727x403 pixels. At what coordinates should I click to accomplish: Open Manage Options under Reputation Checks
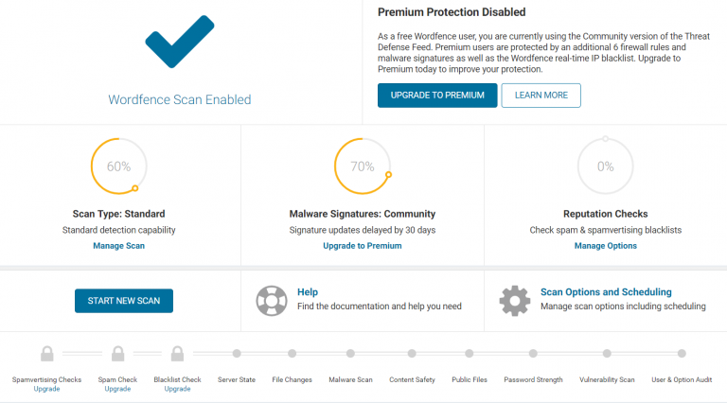pyautogui.click(x=606, y=246)
